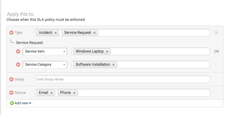
Task: Delete the Email source tag
Action: coord(52,93)
